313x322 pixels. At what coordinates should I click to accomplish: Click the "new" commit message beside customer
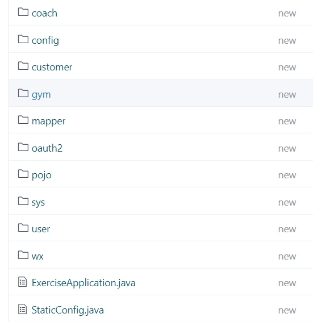point(287,68)
